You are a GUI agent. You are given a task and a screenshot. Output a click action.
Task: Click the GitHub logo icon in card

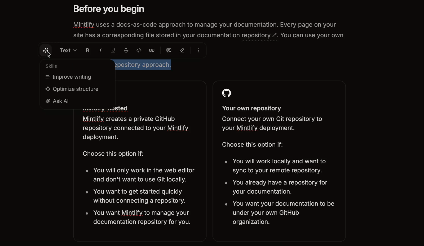227,93
